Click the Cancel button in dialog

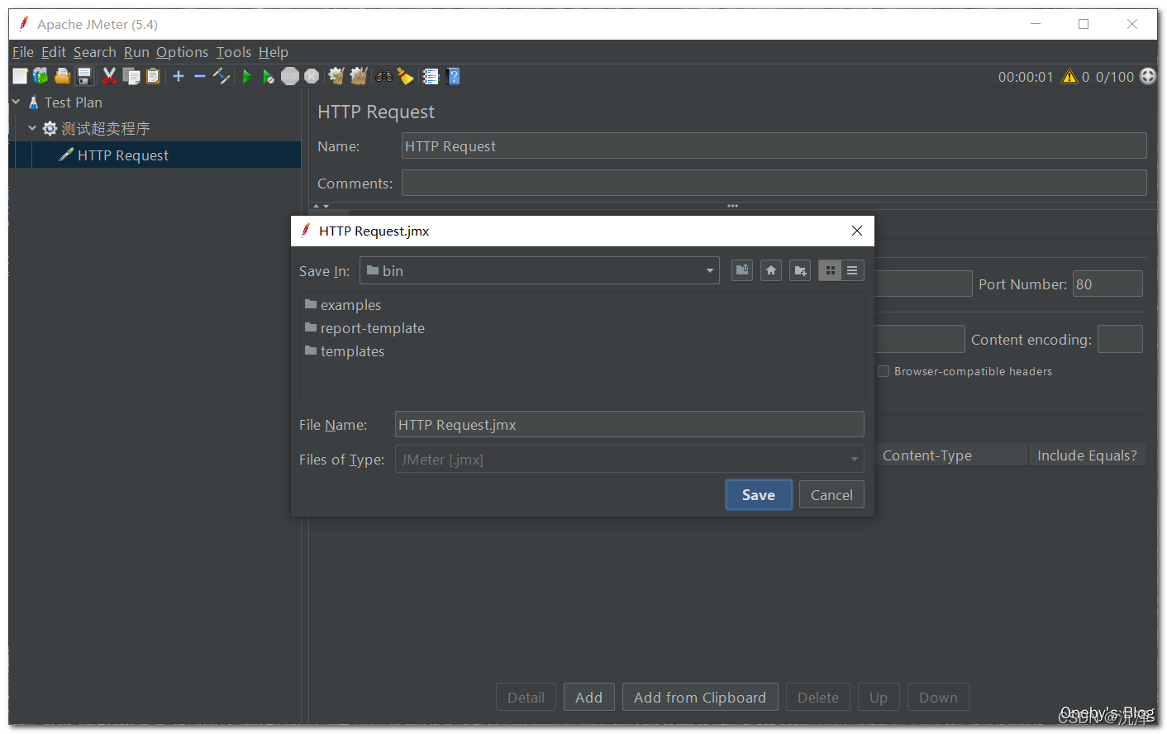831,495
